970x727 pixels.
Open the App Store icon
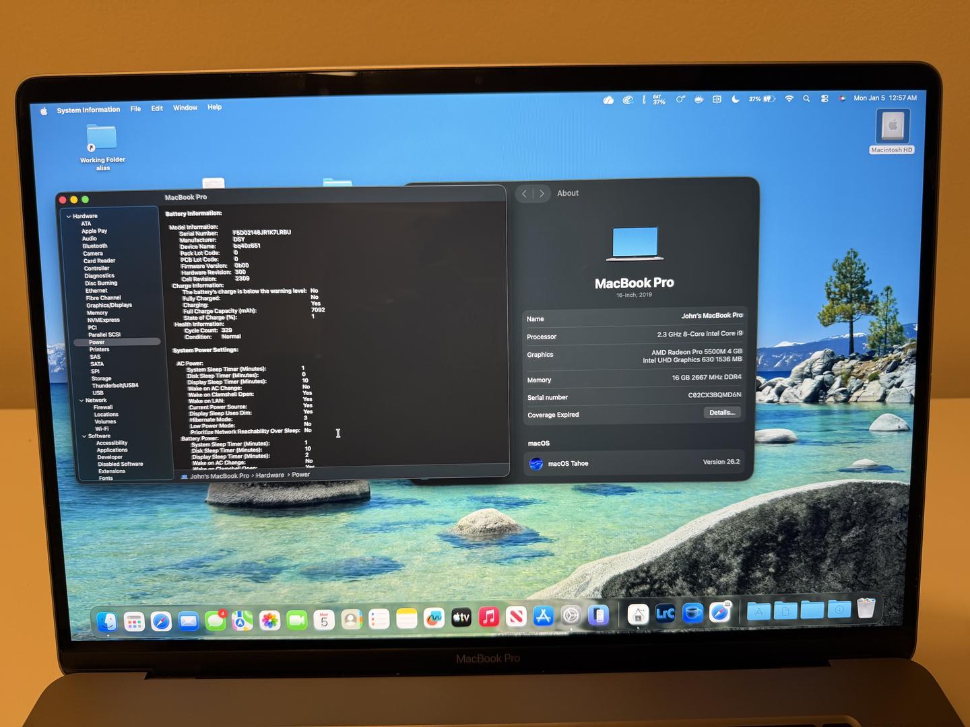tap(543, 616)
